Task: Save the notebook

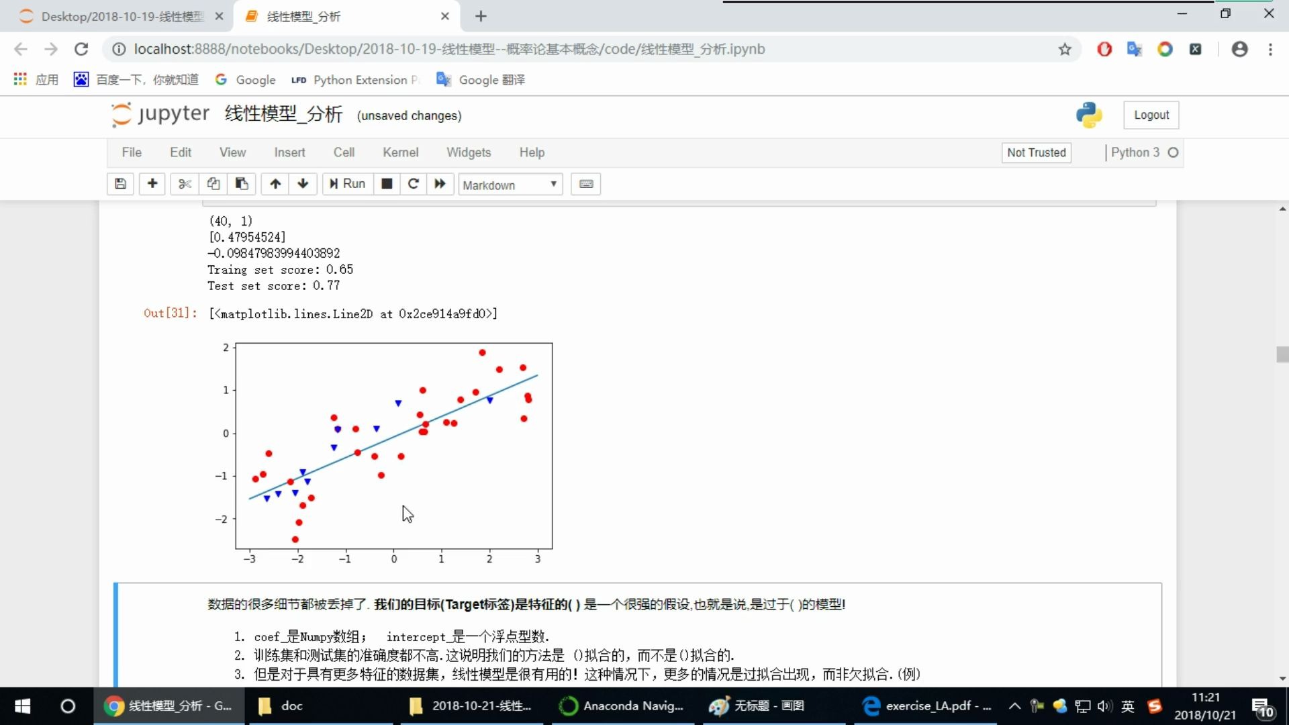Action: (x=120, y=184)
